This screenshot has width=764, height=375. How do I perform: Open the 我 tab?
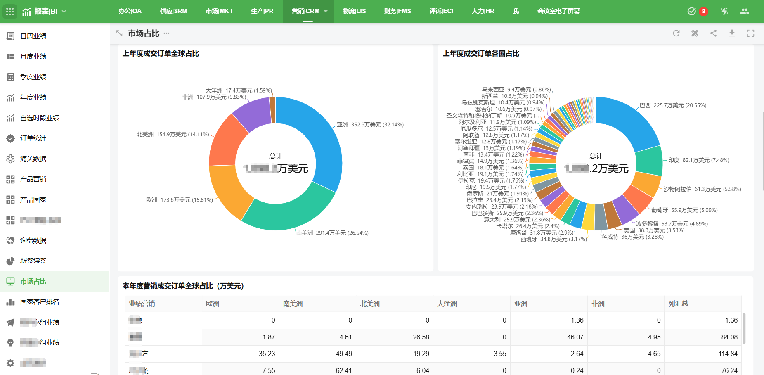coord(516,11)
